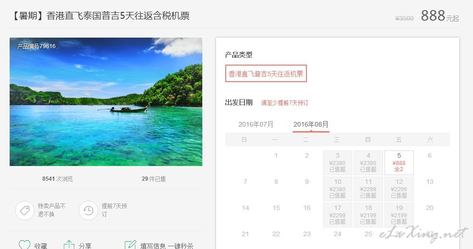The image size is (473, 249).
Task: Select product type 香港直飞普吉5天往返机票
Action: click(266, 73)
